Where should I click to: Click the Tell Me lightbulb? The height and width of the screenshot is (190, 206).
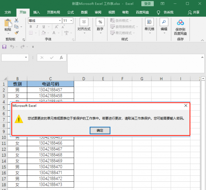point(158,12)
